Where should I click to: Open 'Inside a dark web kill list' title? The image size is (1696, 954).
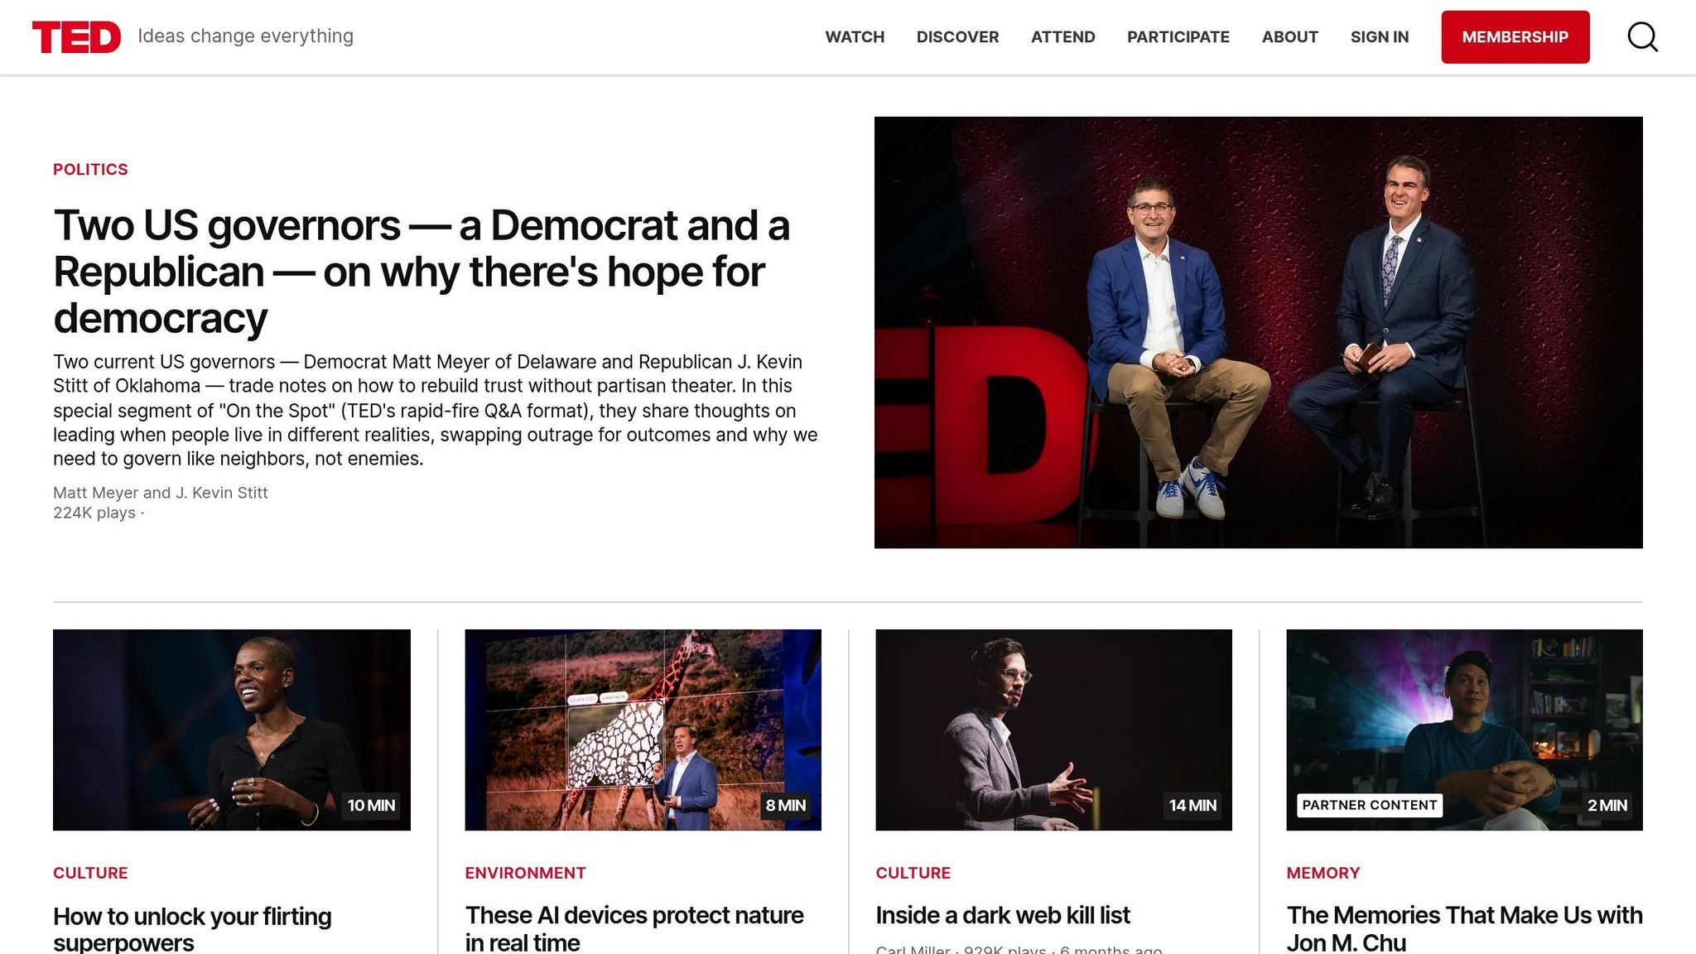(1002, 915)
